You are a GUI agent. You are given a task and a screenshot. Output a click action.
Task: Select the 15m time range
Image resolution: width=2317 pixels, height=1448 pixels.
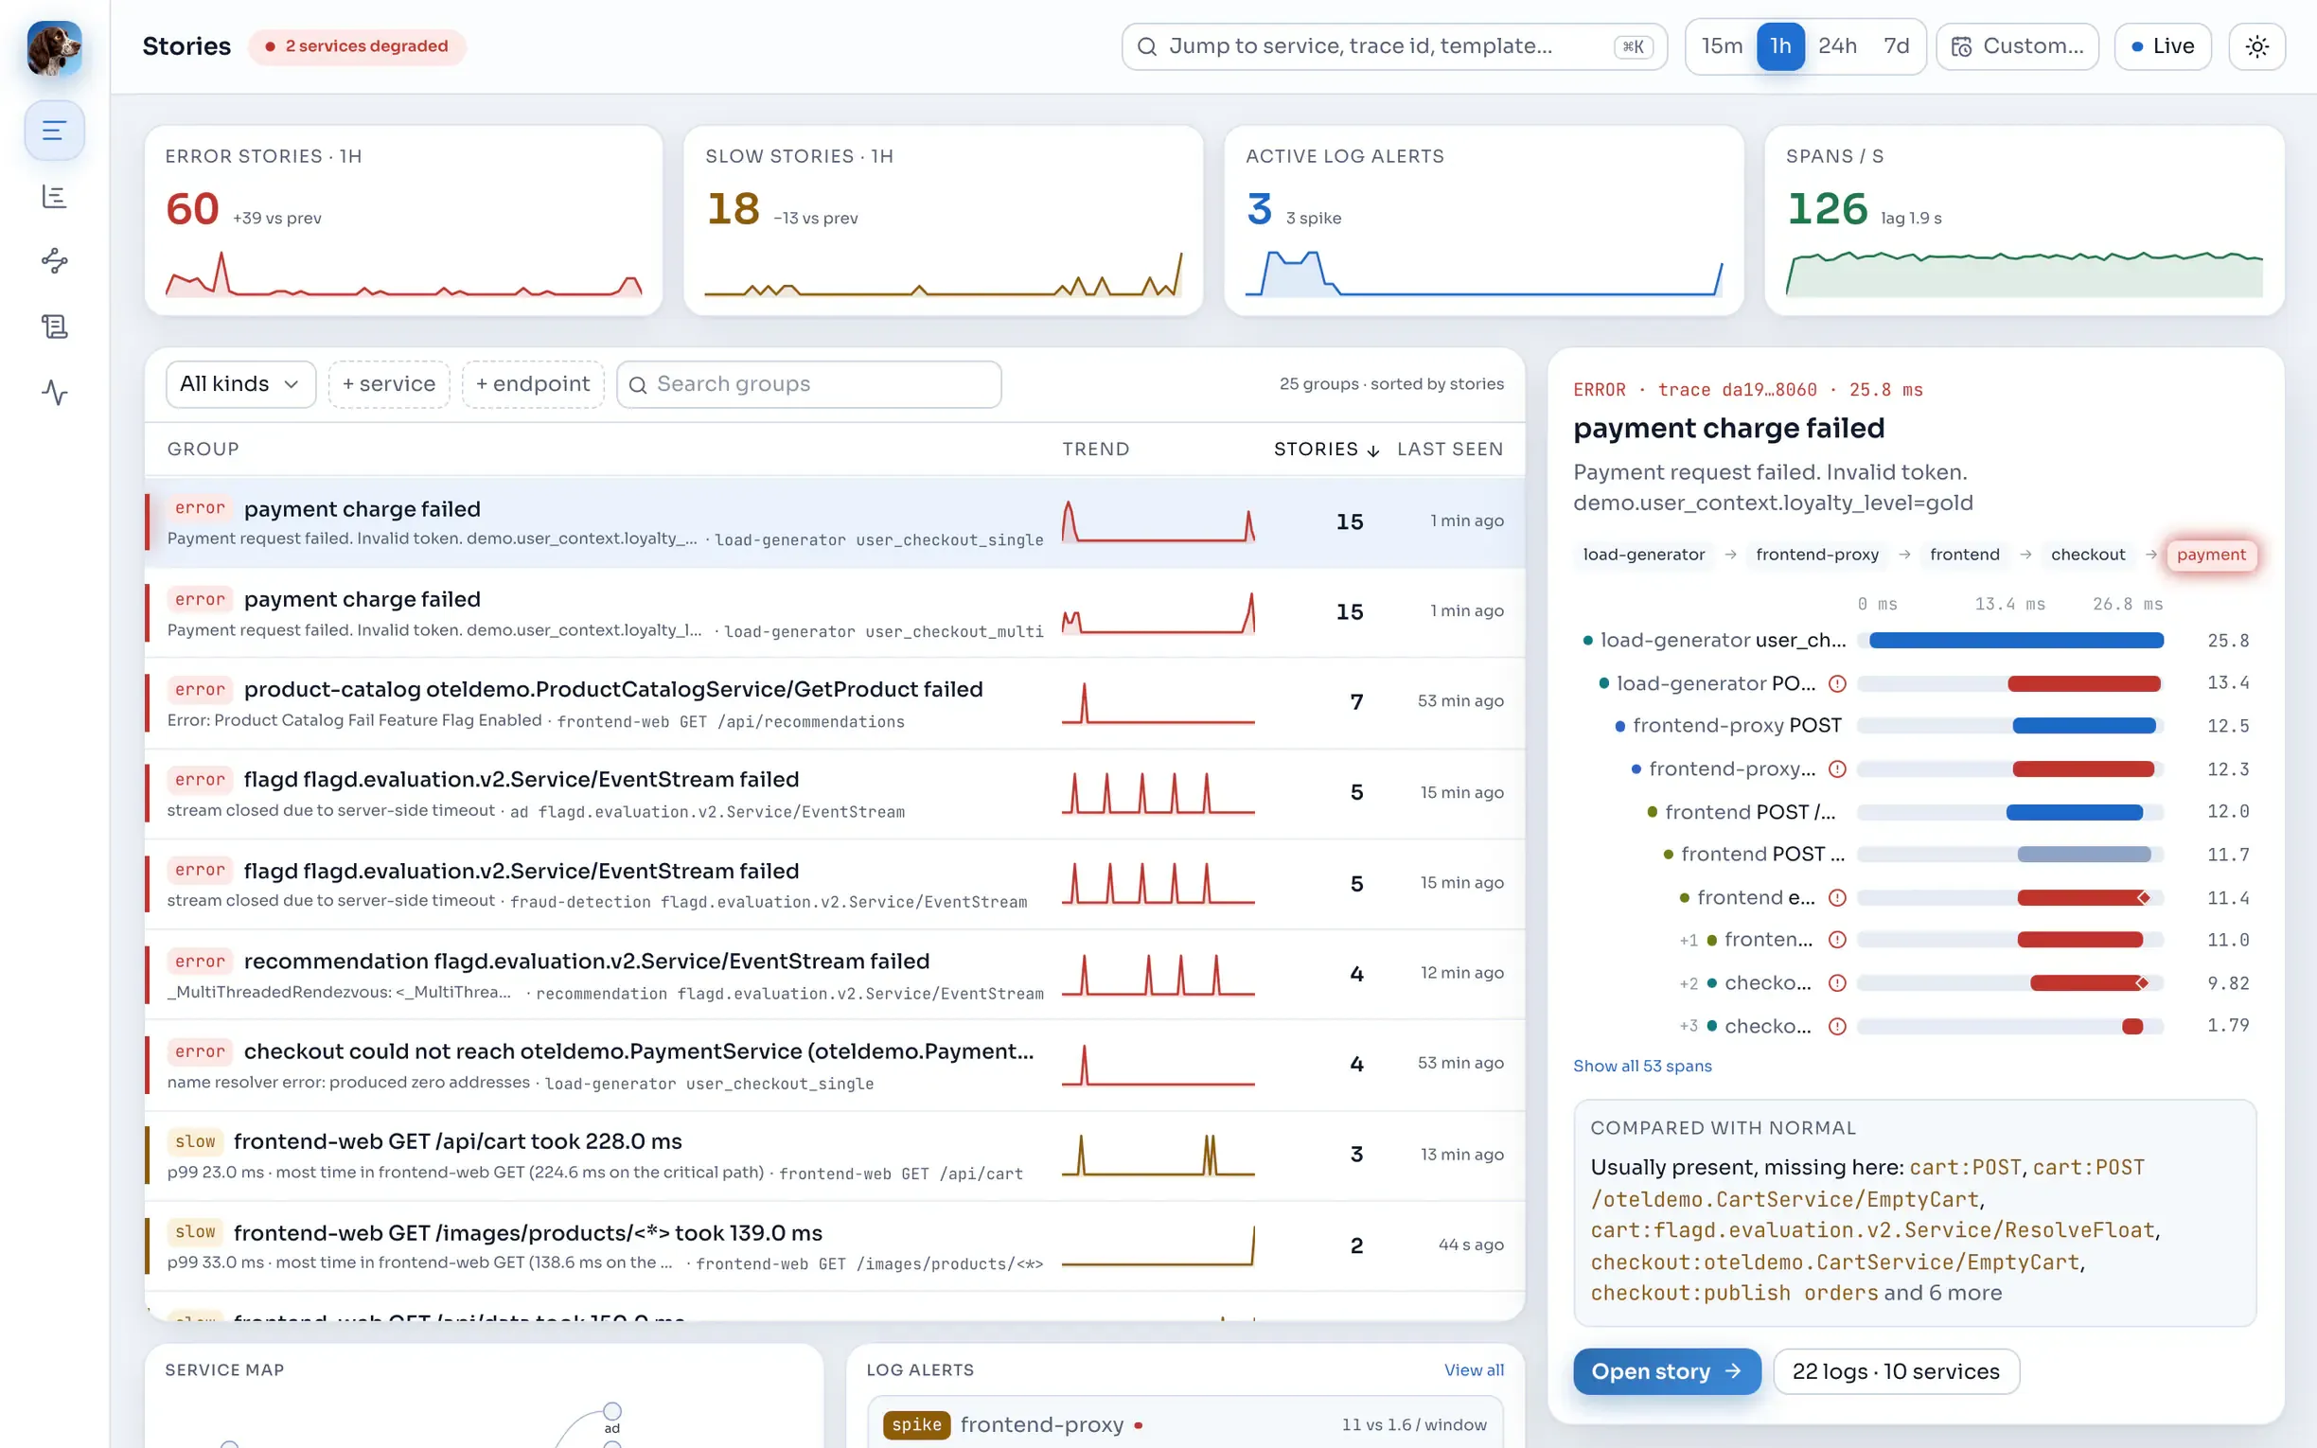point(1722,46)
